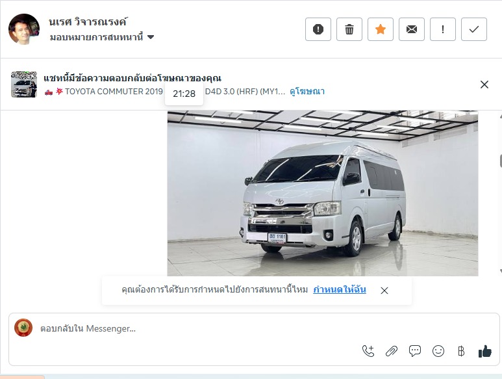Click the กำหนดให้ฉัน assign to me link
The image size is (502, 379).
(340, 290)
